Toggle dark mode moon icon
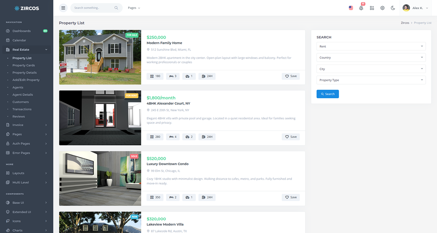This screenshot has width=437, height=233. point(393,8)
